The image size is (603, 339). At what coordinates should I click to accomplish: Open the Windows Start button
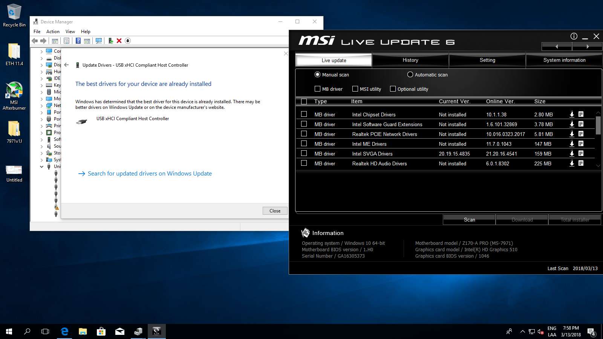[x=9, y=331]
